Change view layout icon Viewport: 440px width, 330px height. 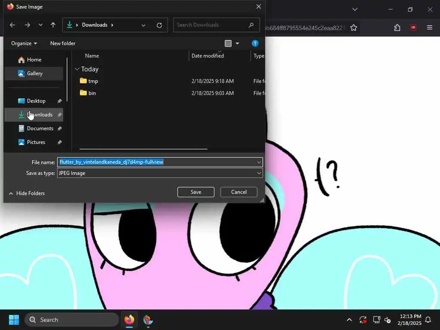[x=228, y=43]
